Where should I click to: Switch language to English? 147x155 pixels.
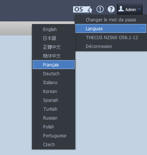click(x=53, y=30)
